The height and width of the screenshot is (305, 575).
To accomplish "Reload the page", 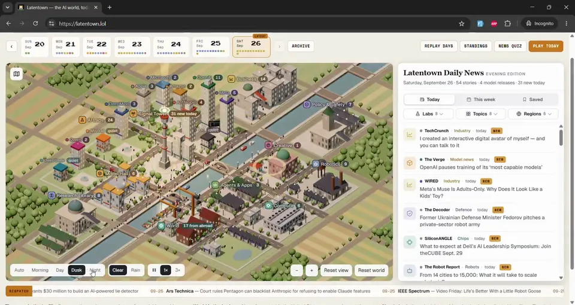I will pyautogui.click(x=35, y=23).
